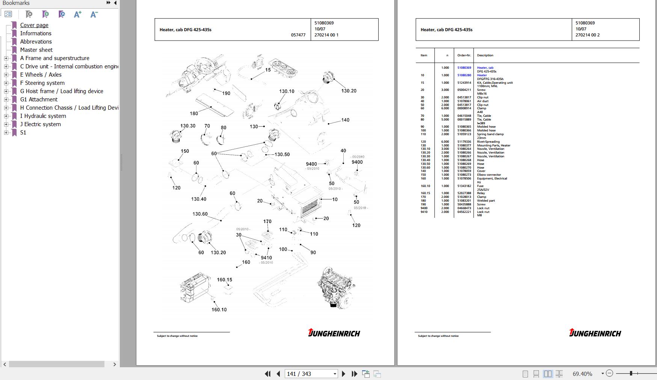Click the bookmarks horizontal scrollbar thumb
Screen dimensions: 657x380
click(x=57, y=364)
